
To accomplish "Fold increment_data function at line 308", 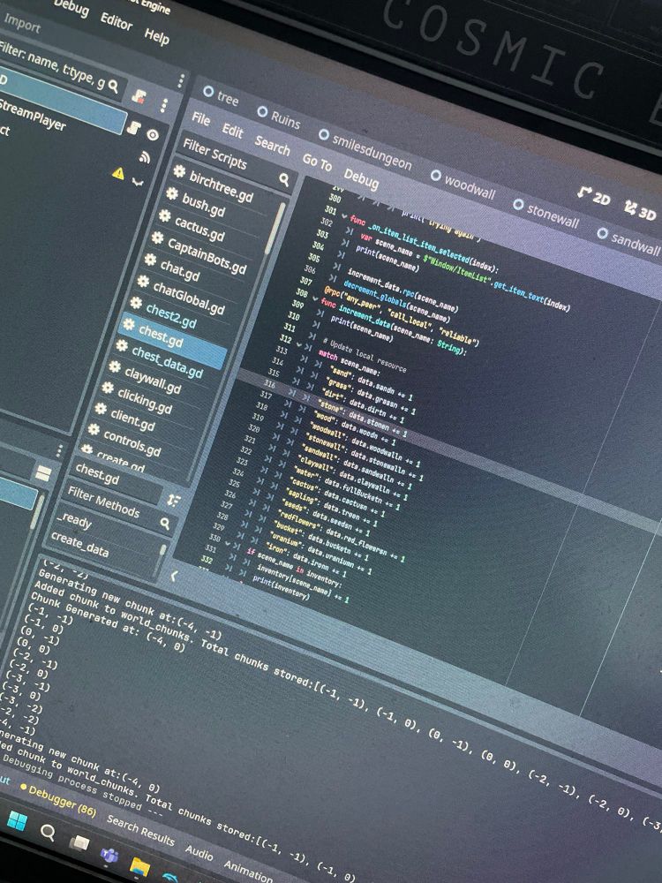I will pyautogui.click(x=315, y=298).
